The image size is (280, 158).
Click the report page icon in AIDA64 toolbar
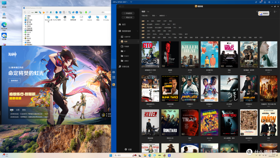tap(29, 12)
